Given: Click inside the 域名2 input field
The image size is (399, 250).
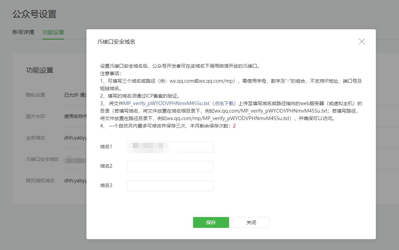Looking at the screenshot, I should (x=170, y=166).
